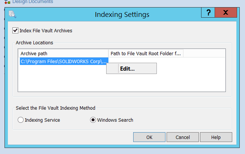
Task: Click the Indexing Settings dialog title icon
Action: tap(12, 14)
